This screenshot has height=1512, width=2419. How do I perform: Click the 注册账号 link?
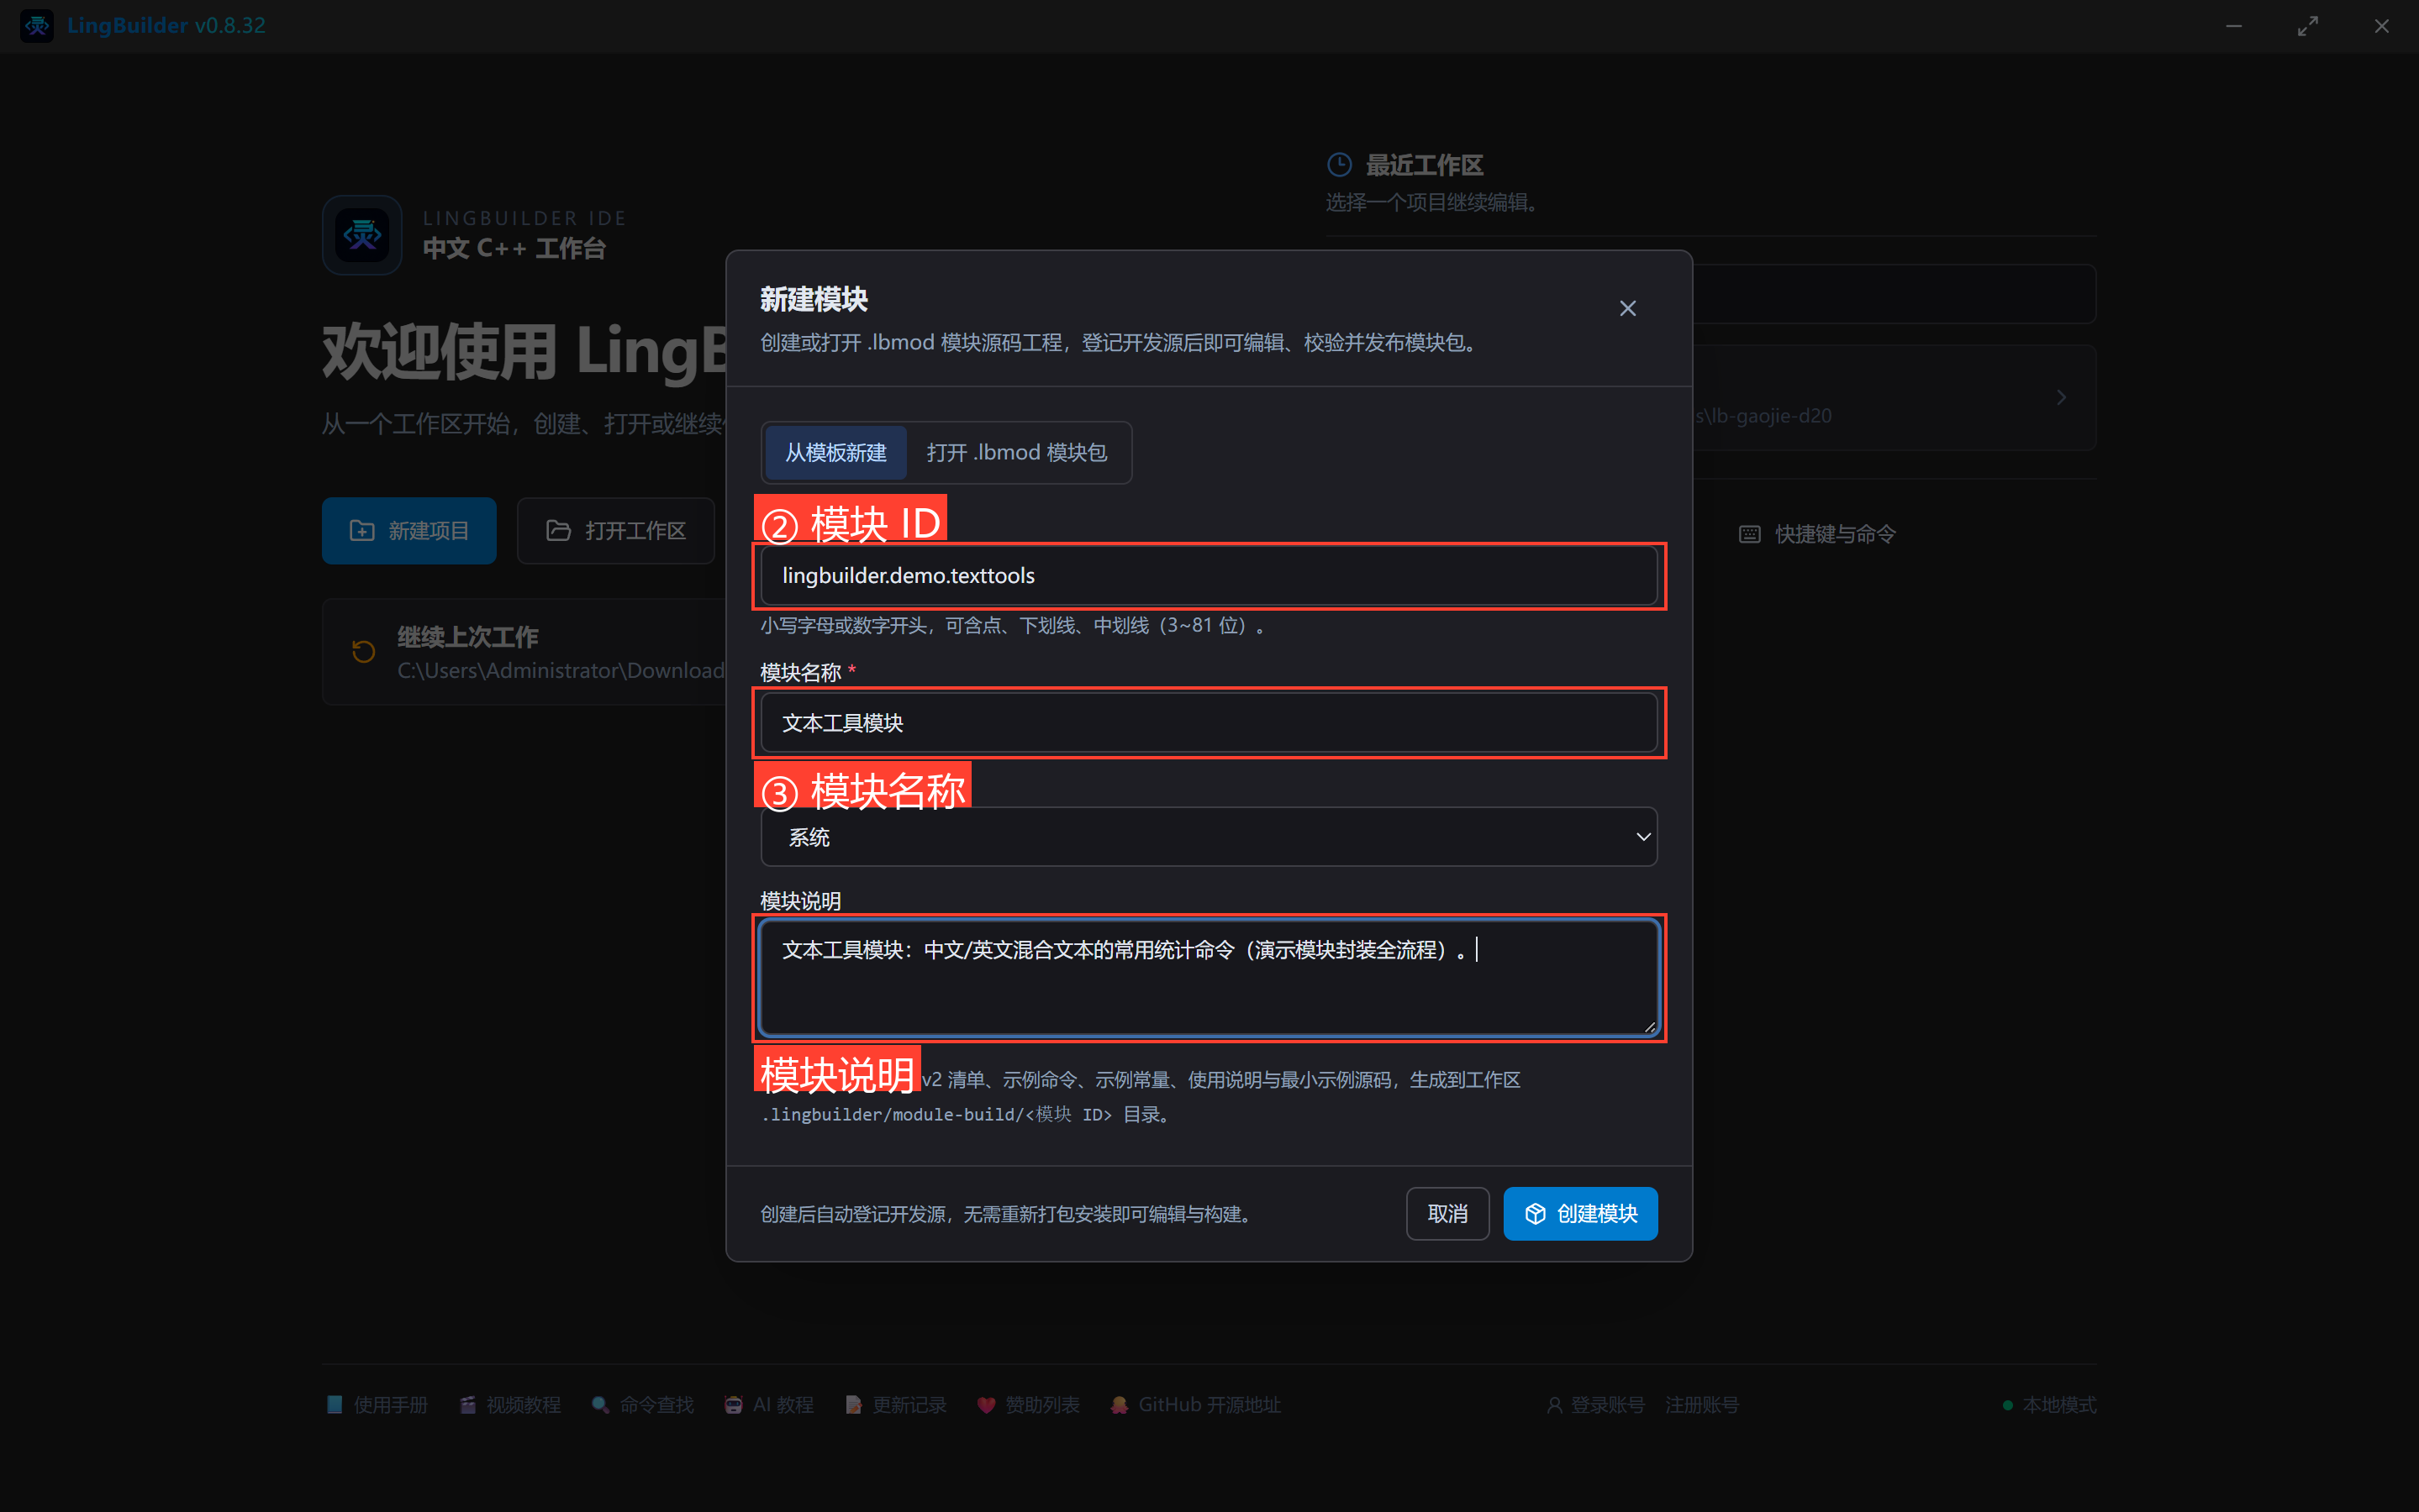tap(1702, 1404)
